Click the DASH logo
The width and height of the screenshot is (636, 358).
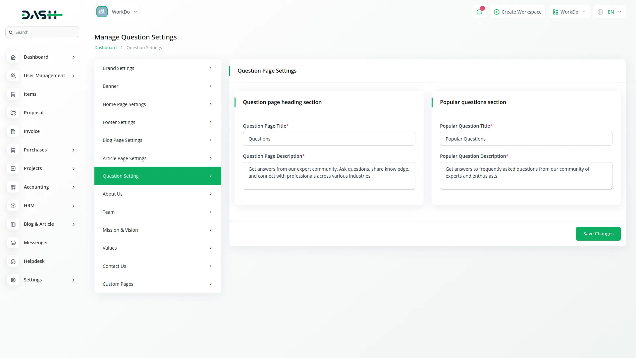pos(42,15)
